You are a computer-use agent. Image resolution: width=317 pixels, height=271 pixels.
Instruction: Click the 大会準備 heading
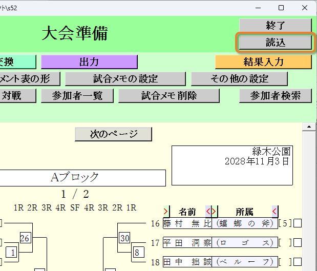75,33
